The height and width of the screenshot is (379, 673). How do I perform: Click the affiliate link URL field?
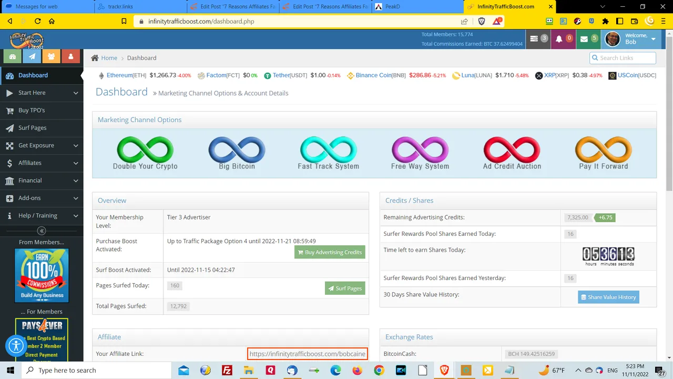point(307,354)
